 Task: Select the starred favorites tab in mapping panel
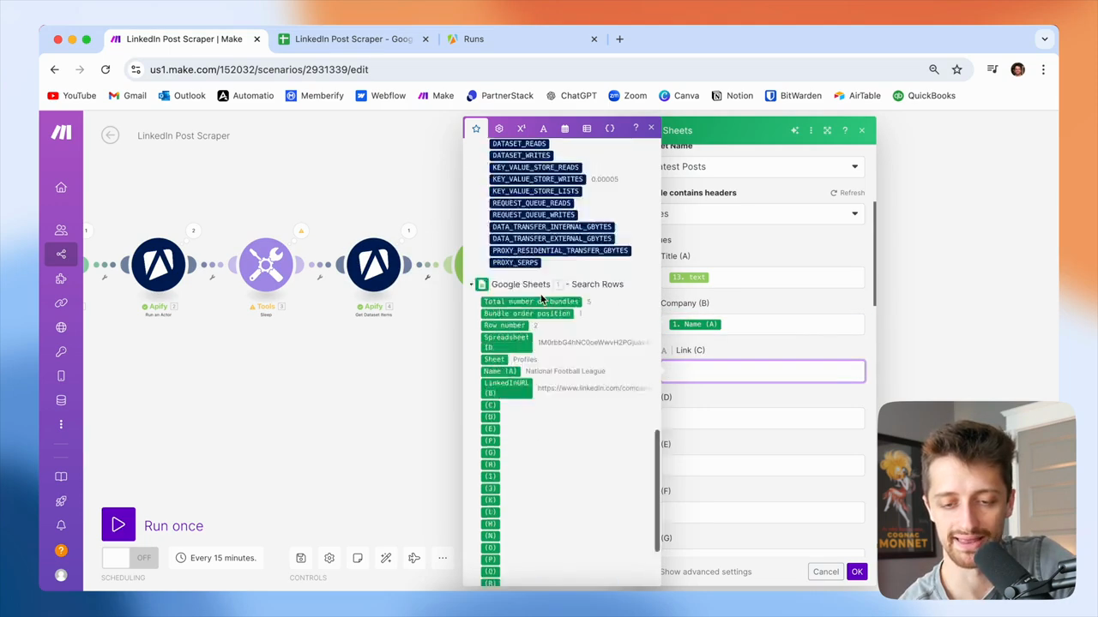click(476, 129)
